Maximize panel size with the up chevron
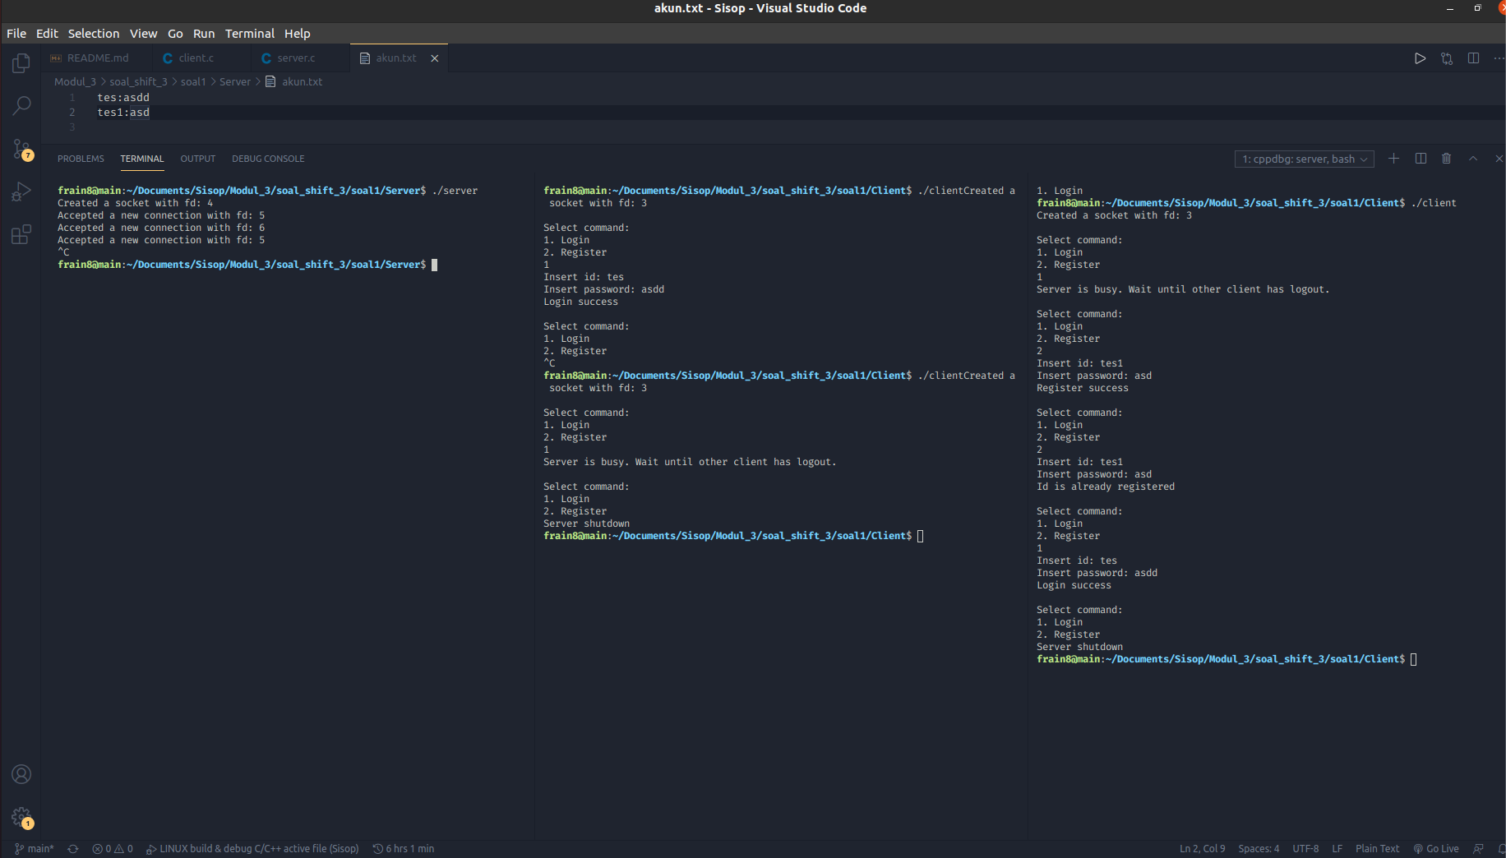Image resolution: width=1506 pixels, height=858 pixels. pos(1473,159)
